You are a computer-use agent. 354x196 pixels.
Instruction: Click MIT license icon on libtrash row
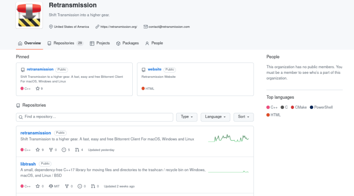(x=51, y=186)
